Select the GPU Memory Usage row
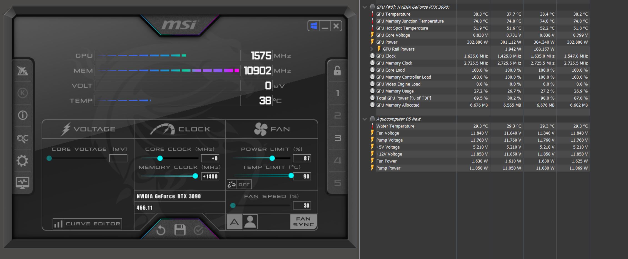The image size is (628, 259). (480, 91)
